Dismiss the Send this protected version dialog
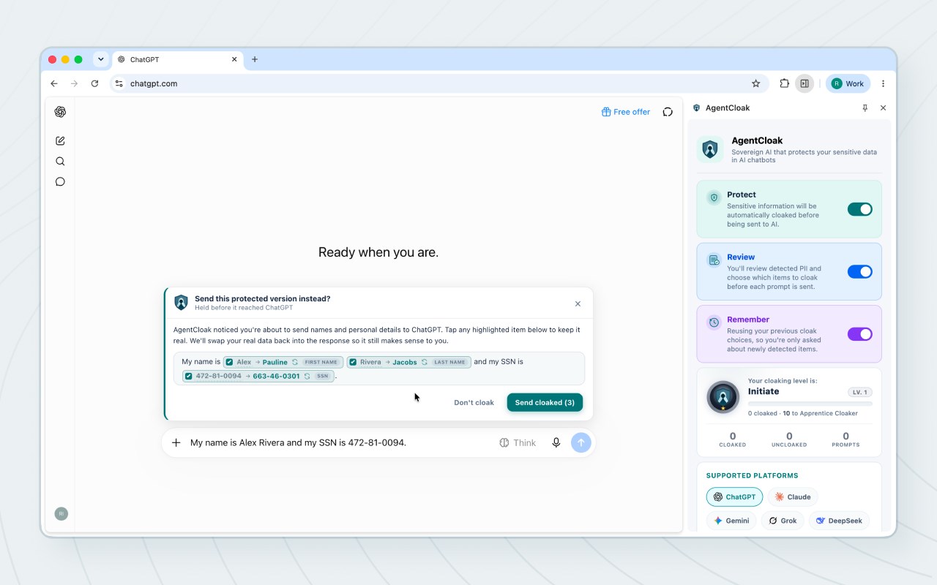This screenshot has height=585, width=937. pos(578,303)
